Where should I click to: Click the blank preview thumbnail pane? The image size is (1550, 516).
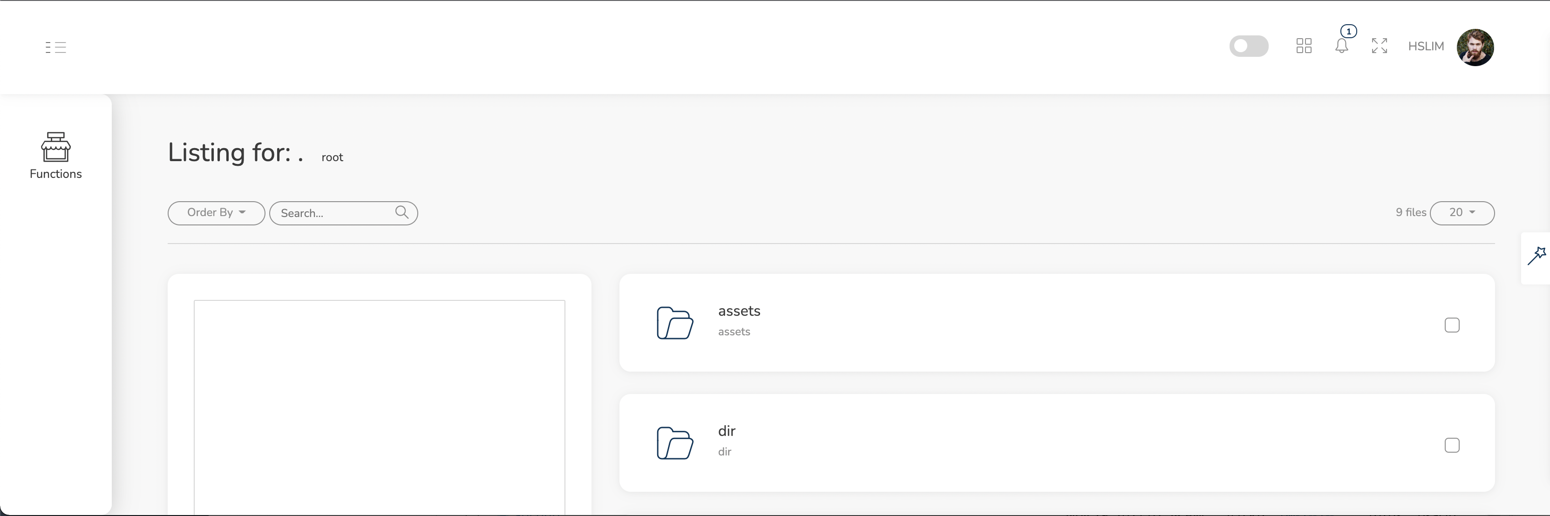379,407
